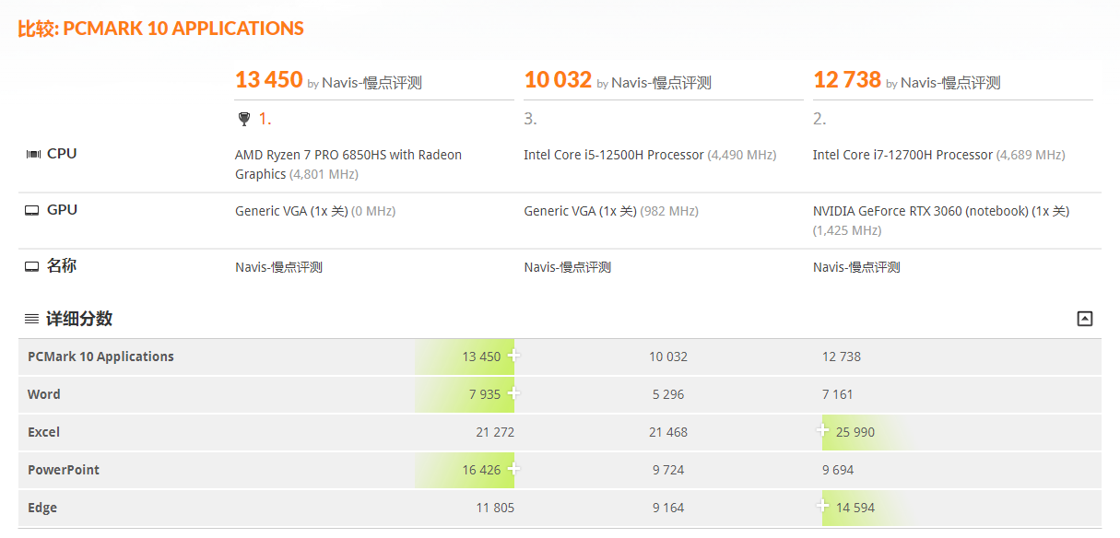Click PCMark 10 Applications score 12 738 in table
This screenshot has height=538, width=1120.
click(842, 357)
